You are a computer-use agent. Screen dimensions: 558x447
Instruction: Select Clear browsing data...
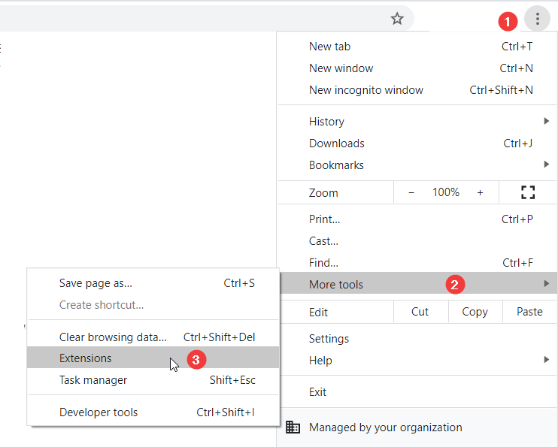[x=153, y=337]
